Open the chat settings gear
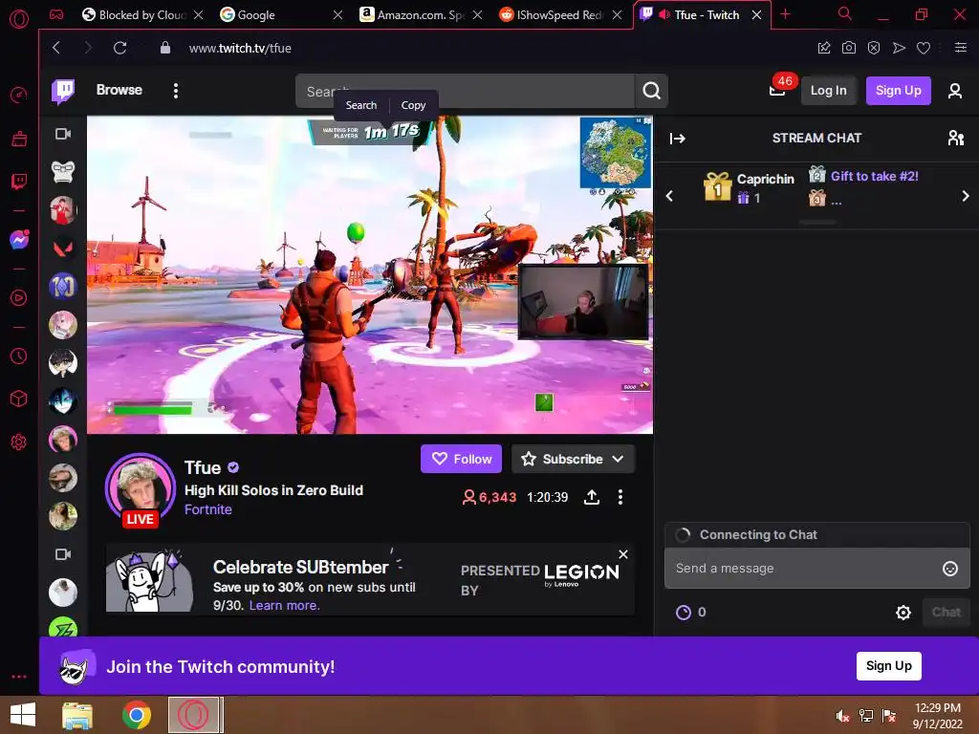Screen dimensions: 979x734 pos(903,613)
